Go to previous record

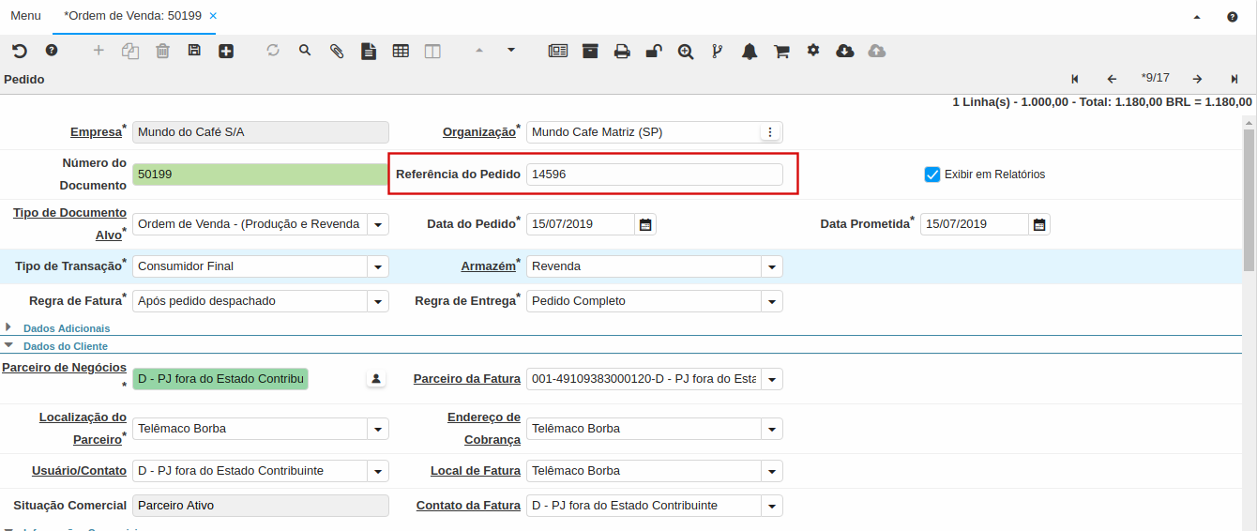(x=1112, y=79)
